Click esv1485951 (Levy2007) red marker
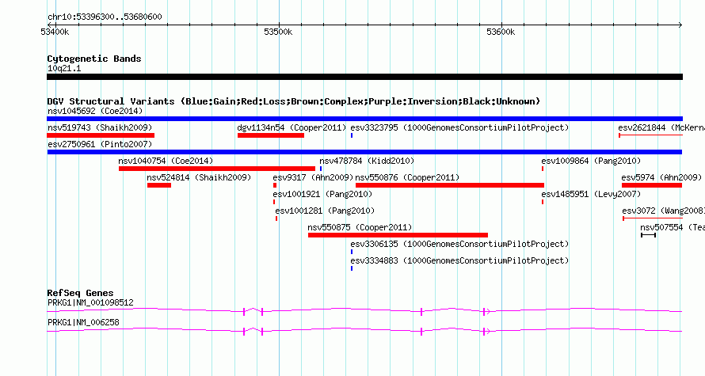Image resolution: width=705 pixels, height=376 pixels. pos(543,202)
